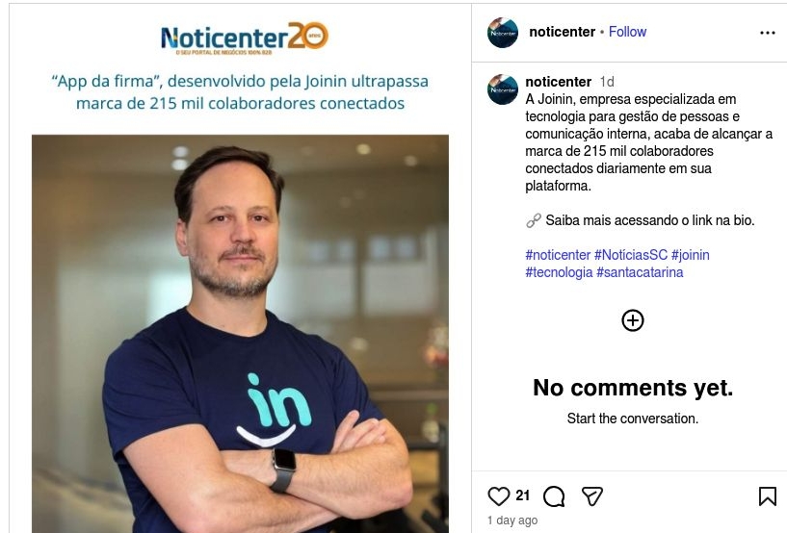Open the #NotíciasSC hashtag
The image size is (787, 533).
(631, 255)
